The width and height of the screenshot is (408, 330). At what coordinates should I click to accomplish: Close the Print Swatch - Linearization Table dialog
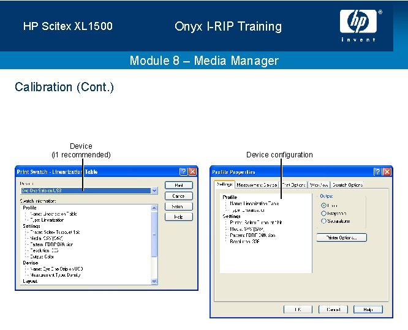192,171
